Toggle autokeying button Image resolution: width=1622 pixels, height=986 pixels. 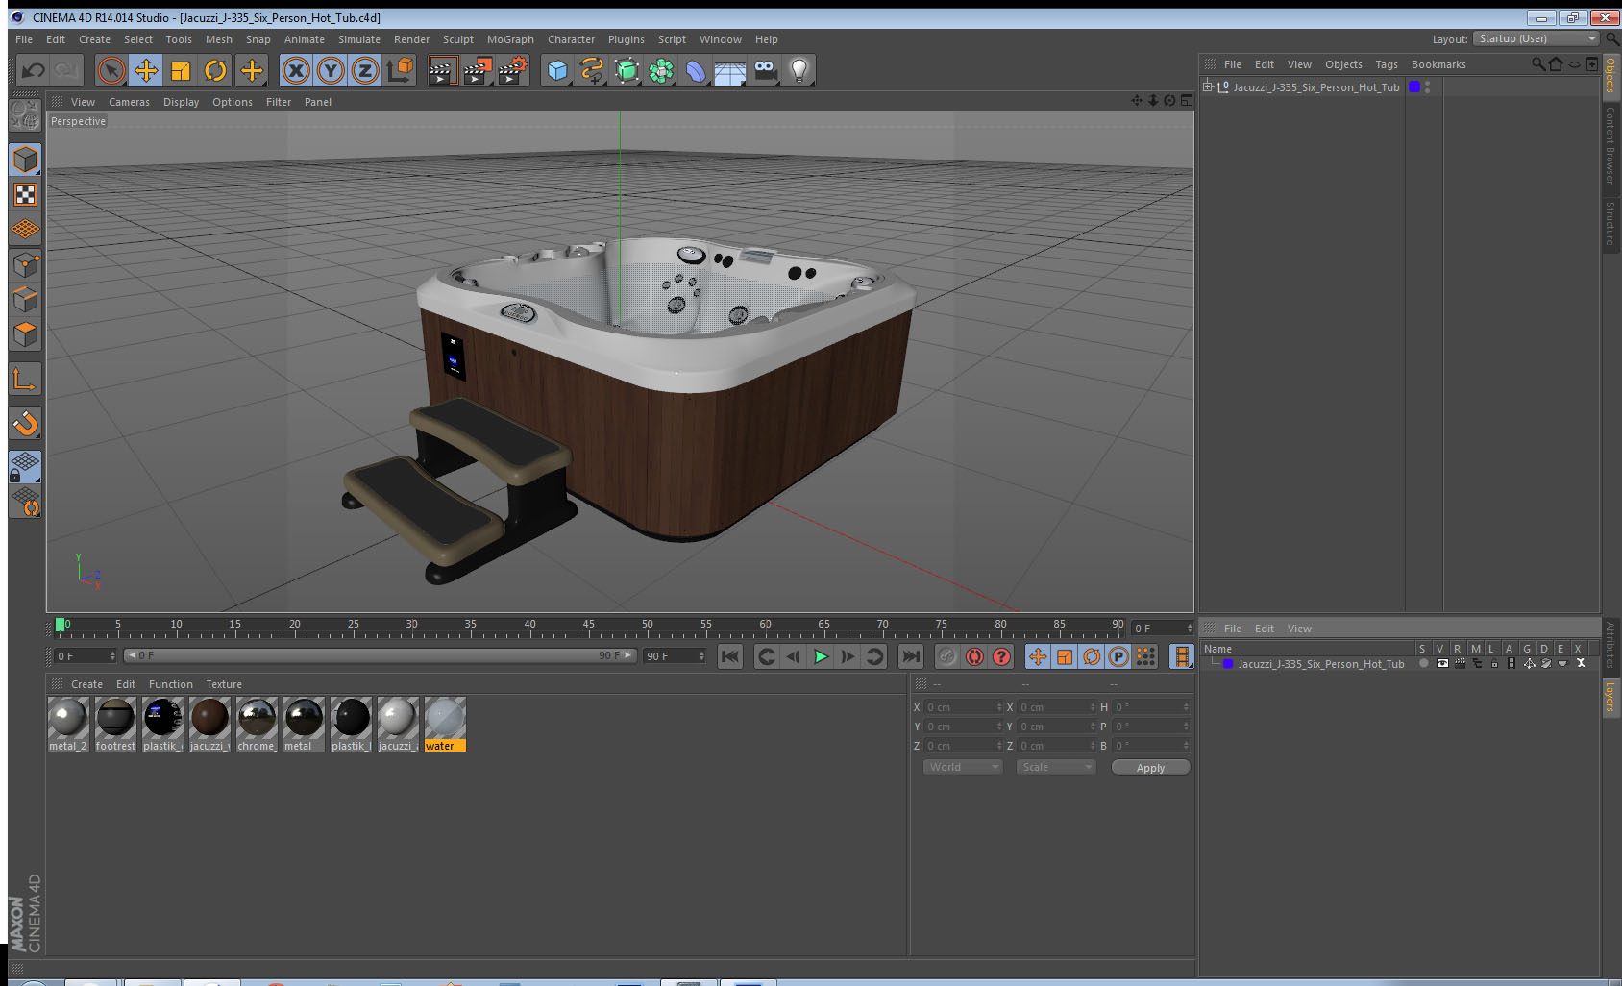pos(974,656)
